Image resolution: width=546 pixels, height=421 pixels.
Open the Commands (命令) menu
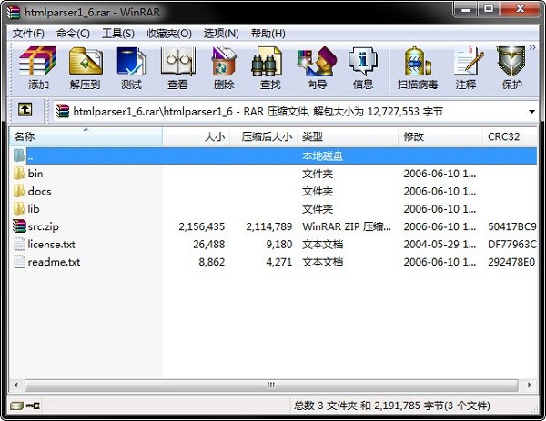point(73,34)
